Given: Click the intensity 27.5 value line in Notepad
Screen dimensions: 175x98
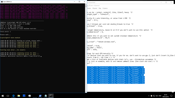Looking at the screenshot, I should (x=92, y=20).
